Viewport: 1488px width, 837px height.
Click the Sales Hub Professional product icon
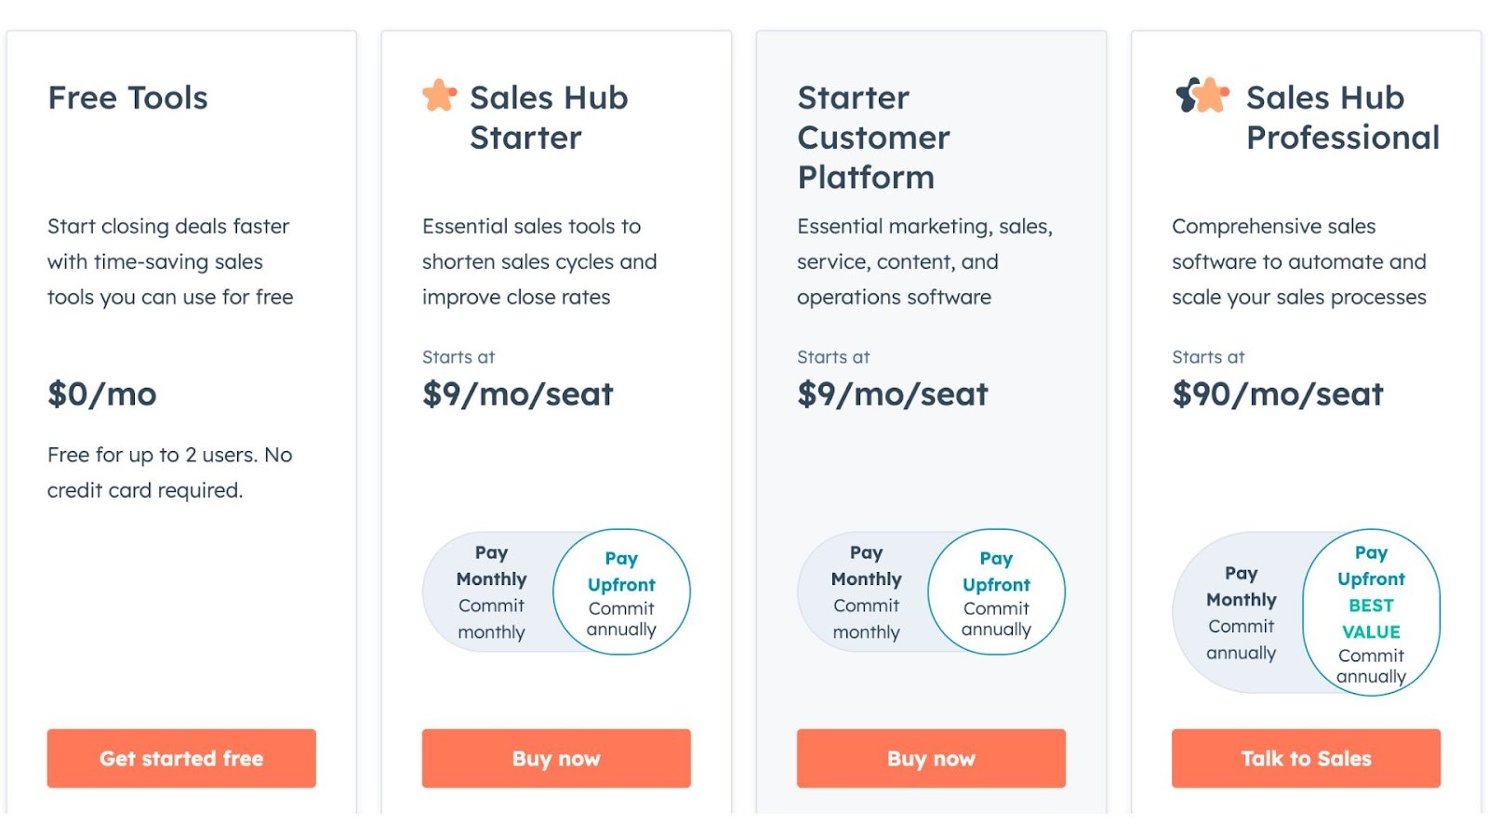[1200, 96]
